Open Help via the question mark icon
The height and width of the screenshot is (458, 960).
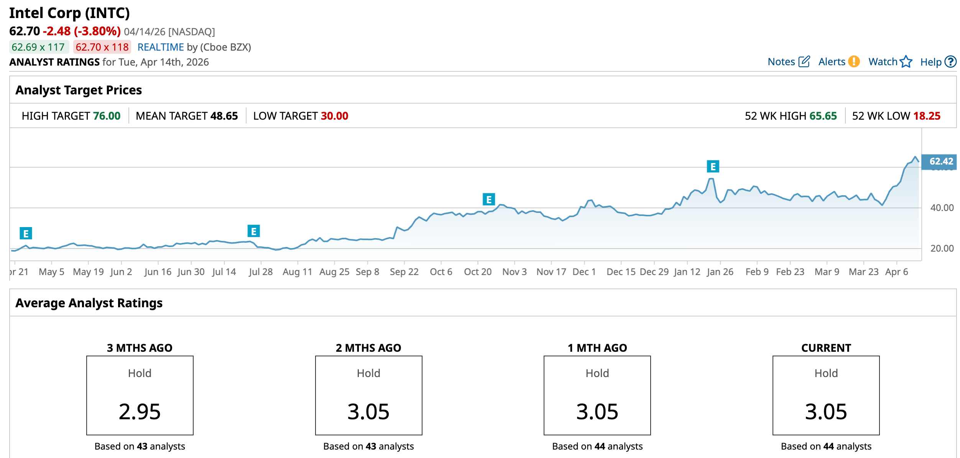(x=950, y=62)
